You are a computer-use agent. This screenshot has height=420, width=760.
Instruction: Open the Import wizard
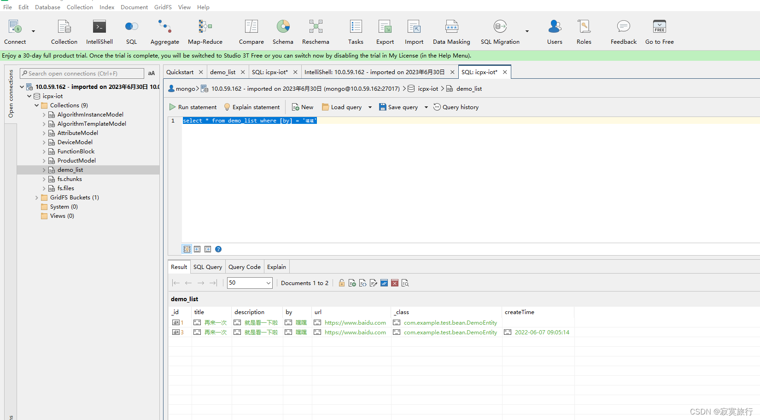pos(414,31)
